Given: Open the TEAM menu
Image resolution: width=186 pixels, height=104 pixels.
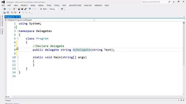Looking at the screenshot, I should coord(49,5).
